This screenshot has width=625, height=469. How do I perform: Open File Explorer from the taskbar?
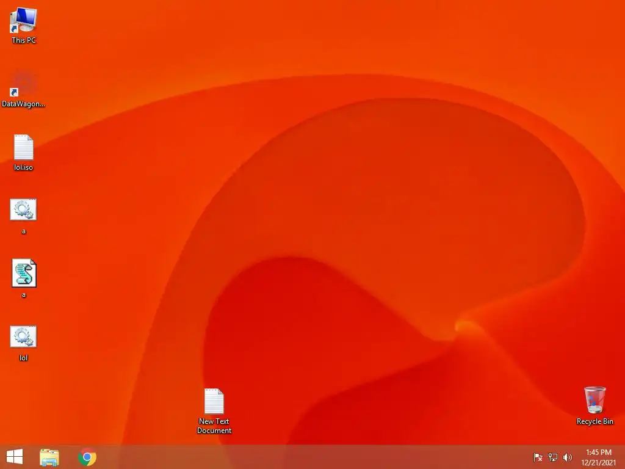(49, 457)
